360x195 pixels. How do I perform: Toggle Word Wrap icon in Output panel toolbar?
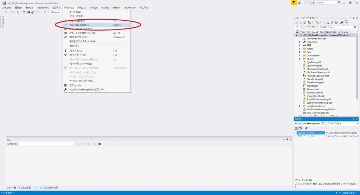coord(99,144)
